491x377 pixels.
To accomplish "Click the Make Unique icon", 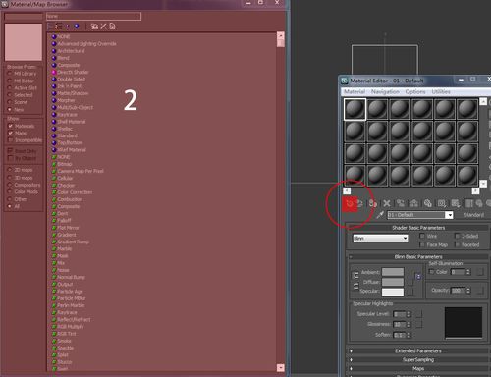I will point(414,203).
